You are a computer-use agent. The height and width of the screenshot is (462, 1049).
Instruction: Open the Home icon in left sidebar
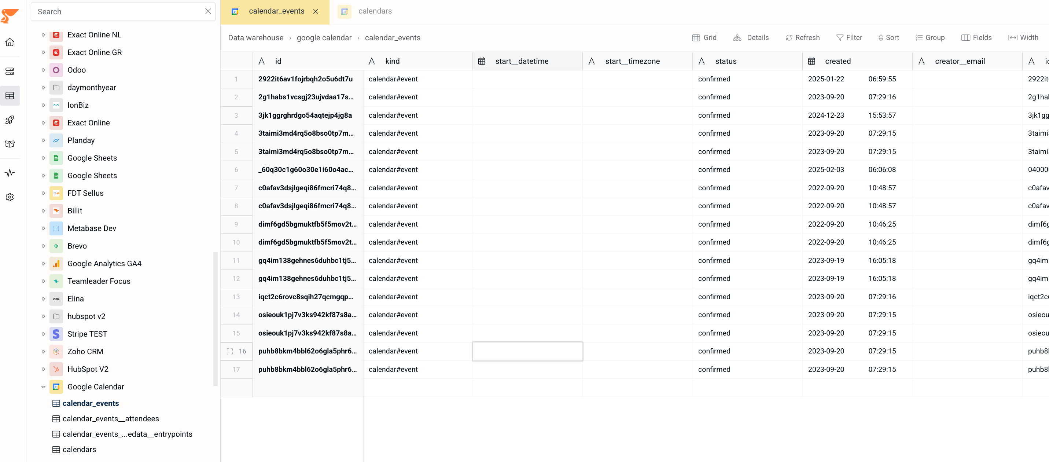point(10,42)
